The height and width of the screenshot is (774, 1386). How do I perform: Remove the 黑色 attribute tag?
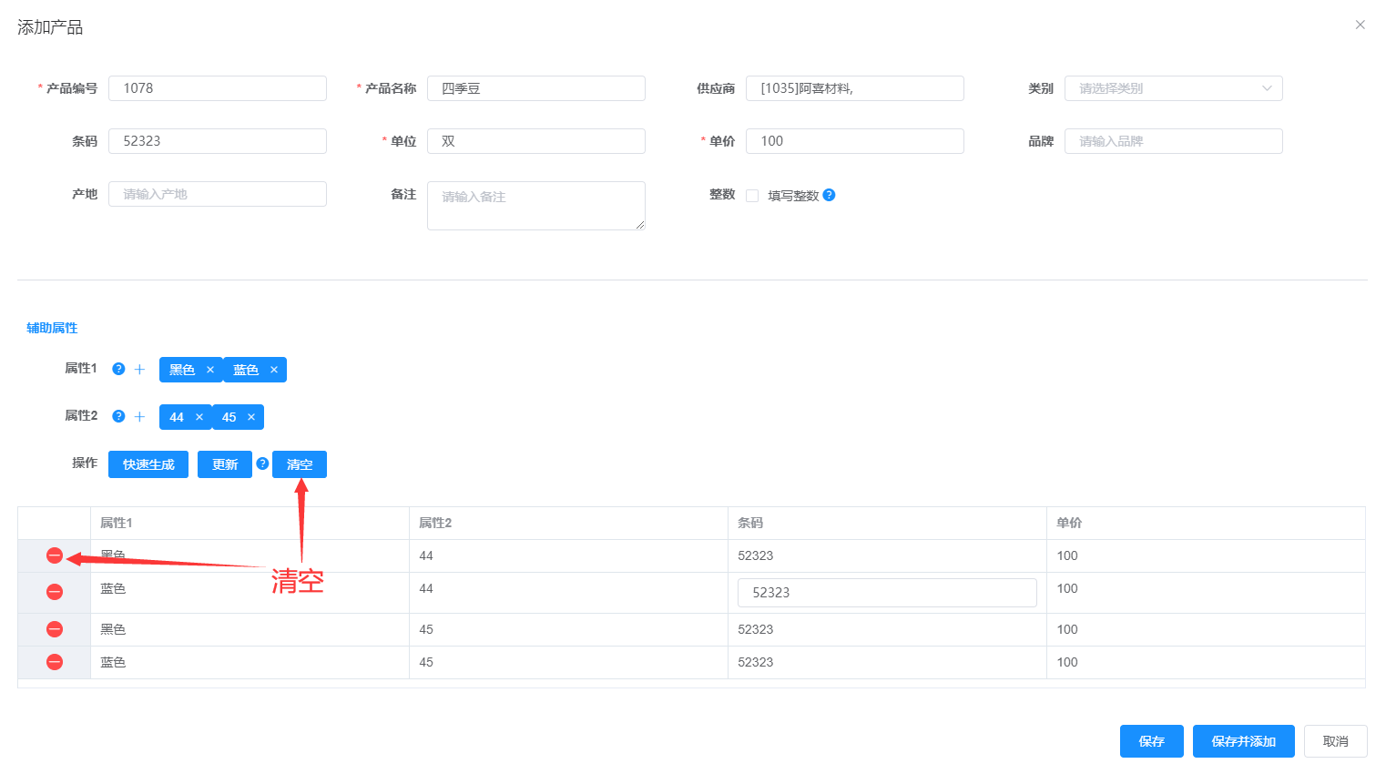tap(210, 370)
